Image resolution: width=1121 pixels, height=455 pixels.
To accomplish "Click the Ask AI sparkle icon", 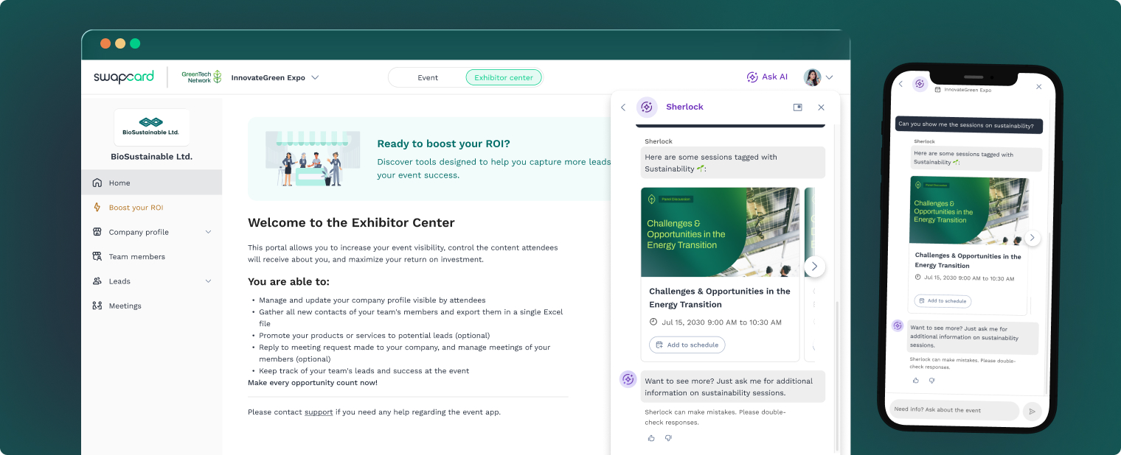I will 752,77.
